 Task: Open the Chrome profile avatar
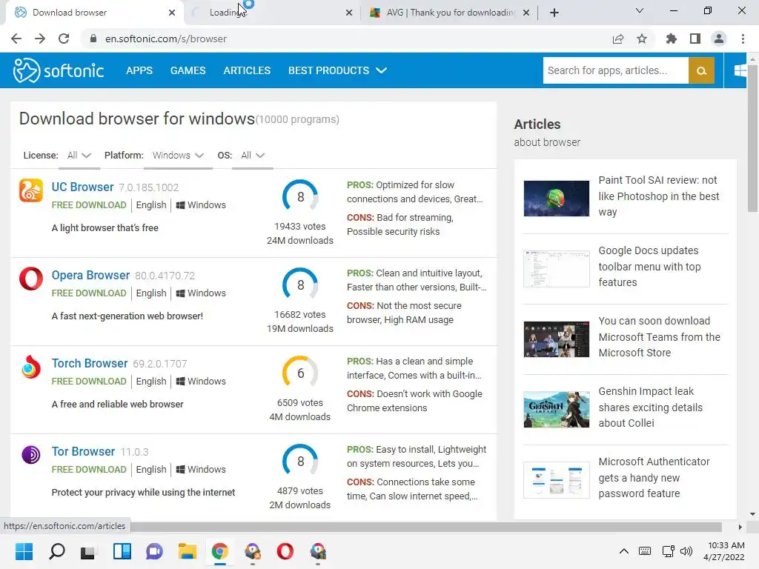tap(719, 39)
